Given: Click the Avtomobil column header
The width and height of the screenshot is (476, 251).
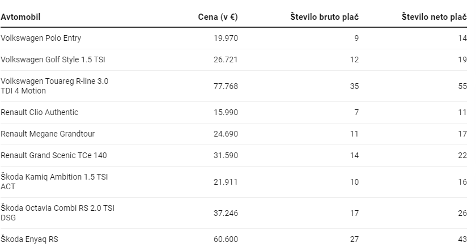Looking at the screenshot, I should pyautogui.click(x=20, y=17).
